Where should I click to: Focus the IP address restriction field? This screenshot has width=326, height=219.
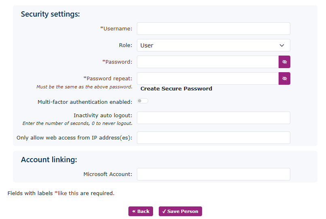click(x=213, y=138)
